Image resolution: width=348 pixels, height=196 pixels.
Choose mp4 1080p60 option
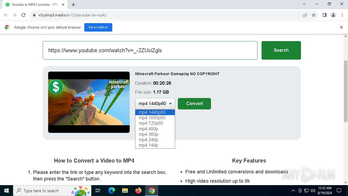coord(155,118)
